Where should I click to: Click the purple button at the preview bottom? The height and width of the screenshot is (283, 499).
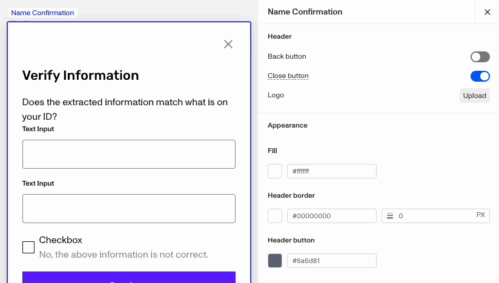(129, 278)
